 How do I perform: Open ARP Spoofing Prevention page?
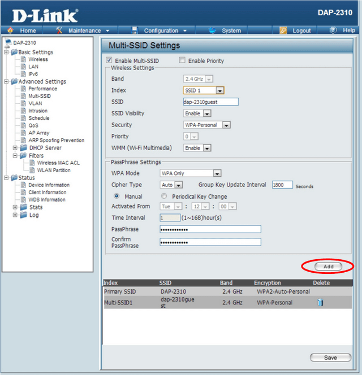pos(57,140)
